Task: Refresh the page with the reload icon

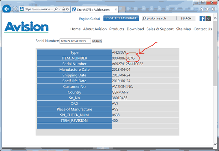Action: 67,9
